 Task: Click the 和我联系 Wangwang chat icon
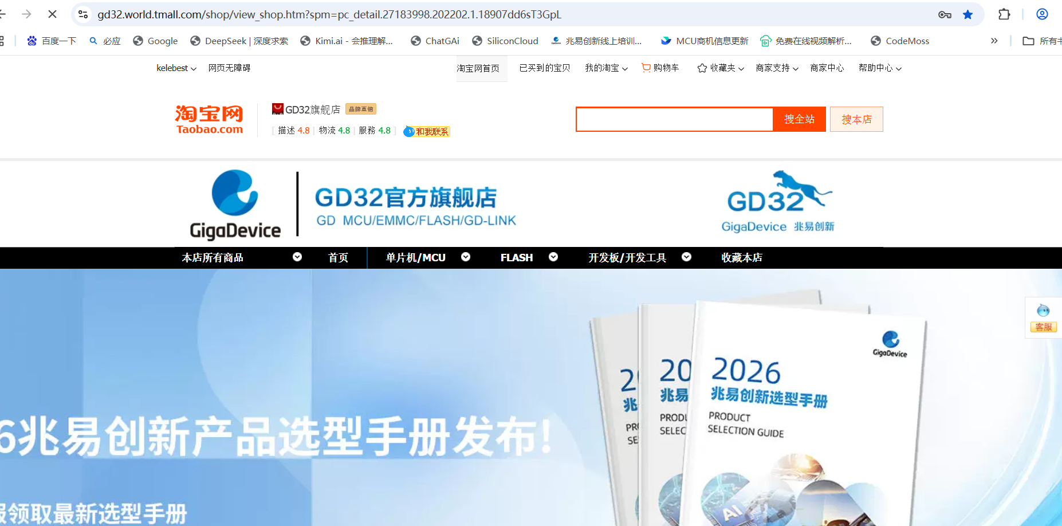427,131
